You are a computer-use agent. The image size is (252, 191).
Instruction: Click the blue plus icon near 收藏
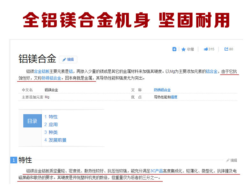tap(174, 49)
